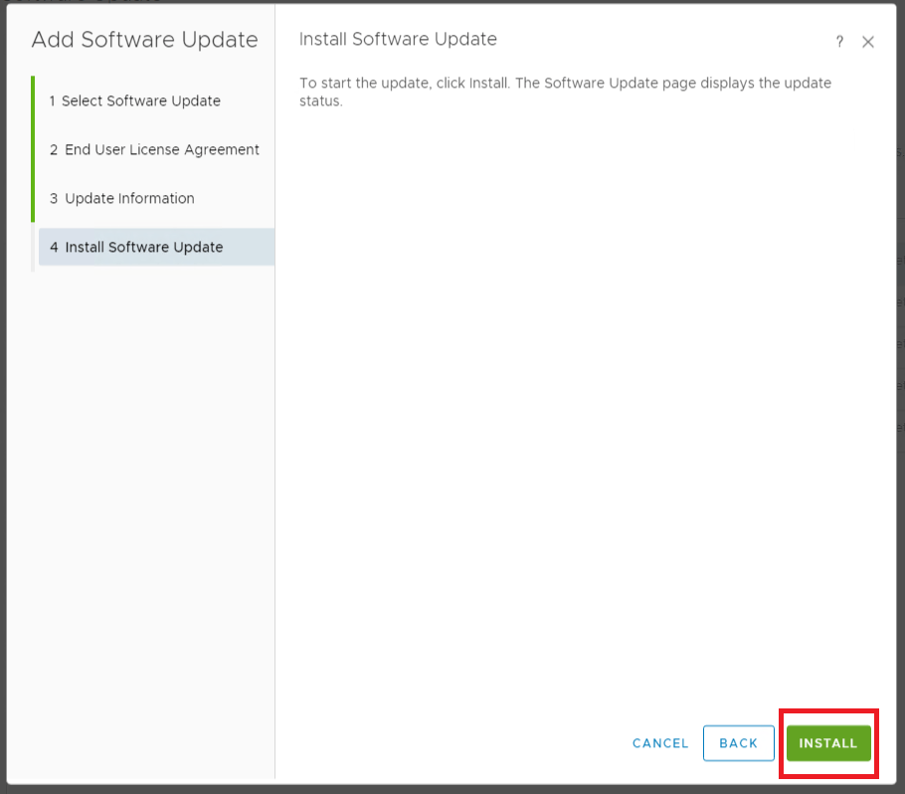Close the Add Software Update dialog
905x794 pixels.
click(868, 42)
